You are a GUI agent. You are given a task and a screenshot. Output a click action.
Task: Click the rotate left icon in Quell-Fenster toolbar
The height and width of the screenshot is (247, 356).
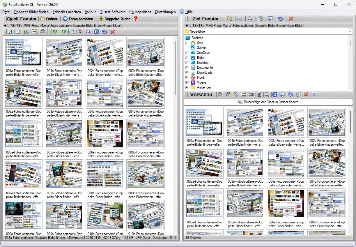pos(55,32)
